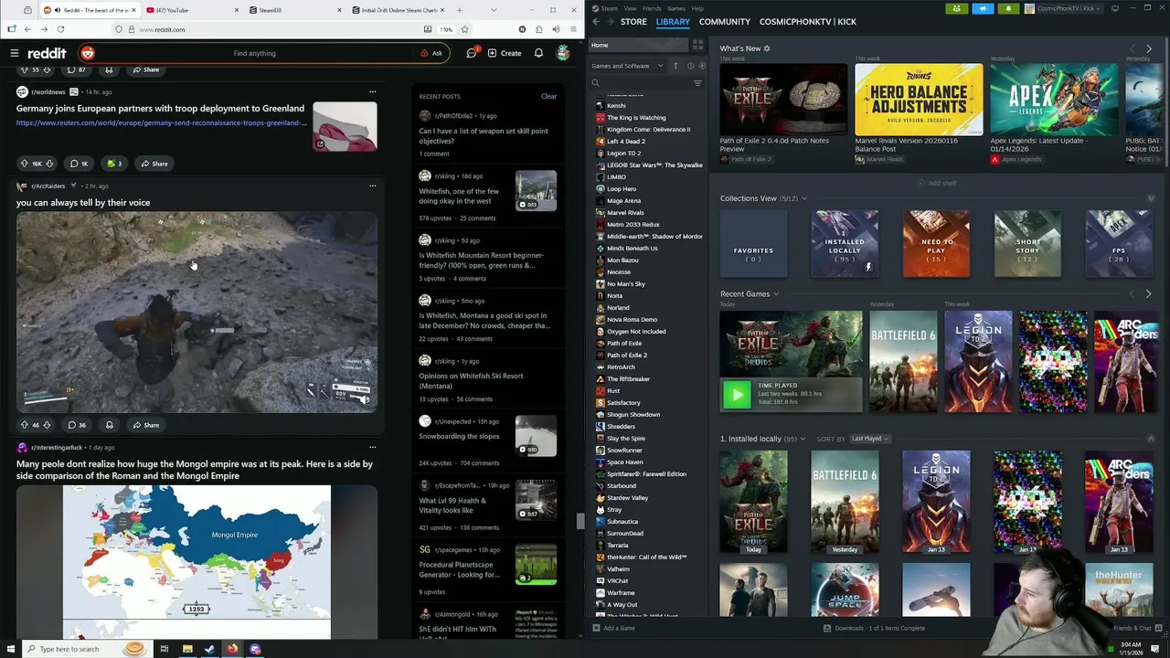Clear Reddit recent posts list
The width and height of the screenshot is (1170, 658).
coord(548,96)
